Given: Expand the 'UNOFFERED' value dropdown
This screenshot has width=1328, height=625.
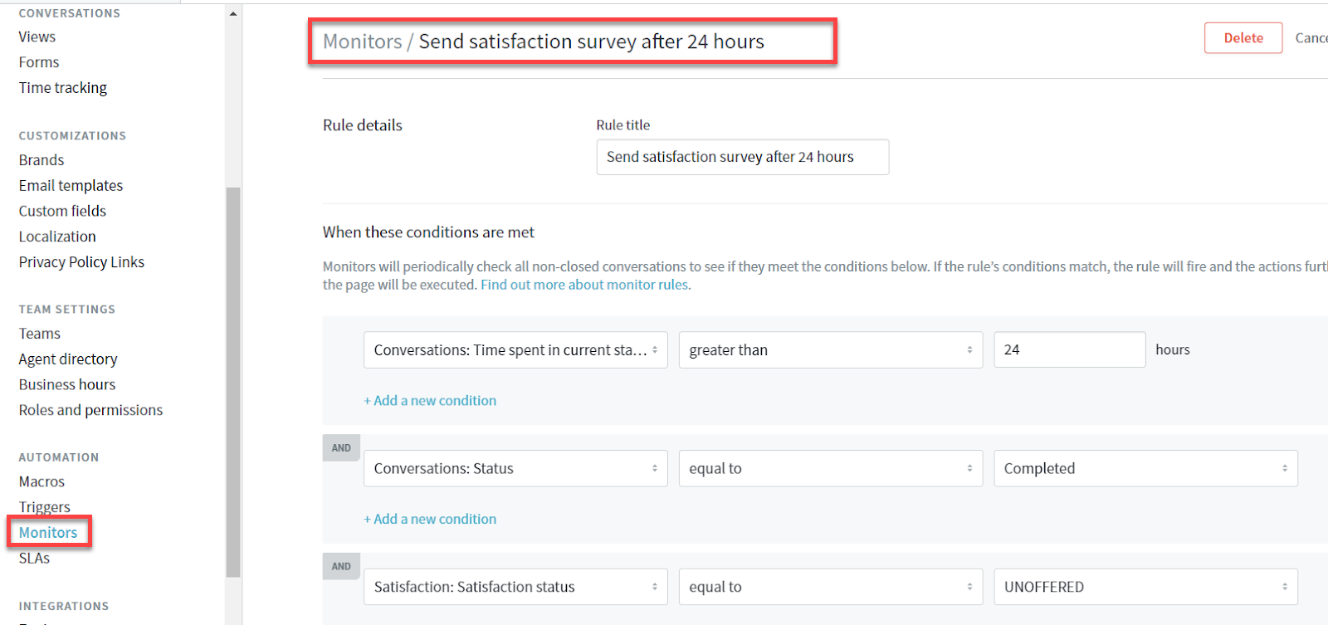Looking at the screenshot, I should tap(1145, 587).
